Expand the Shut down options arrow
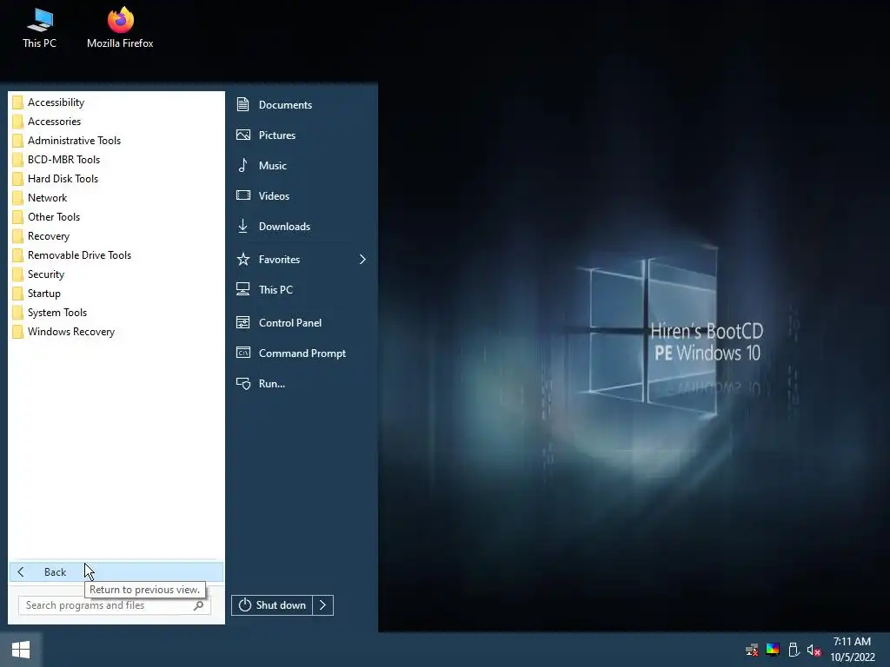 pyautogui.click(x=323, y=605)
